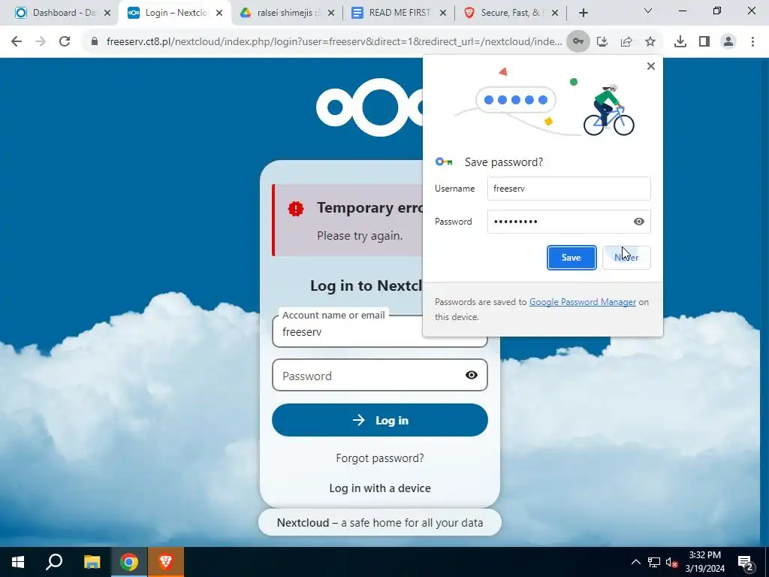Screen dimensions: 769x577
Task: Click the address bar URL
Action: click(334, 42)
